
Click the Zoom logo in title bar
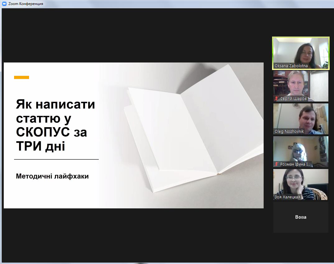pos(4,4)
